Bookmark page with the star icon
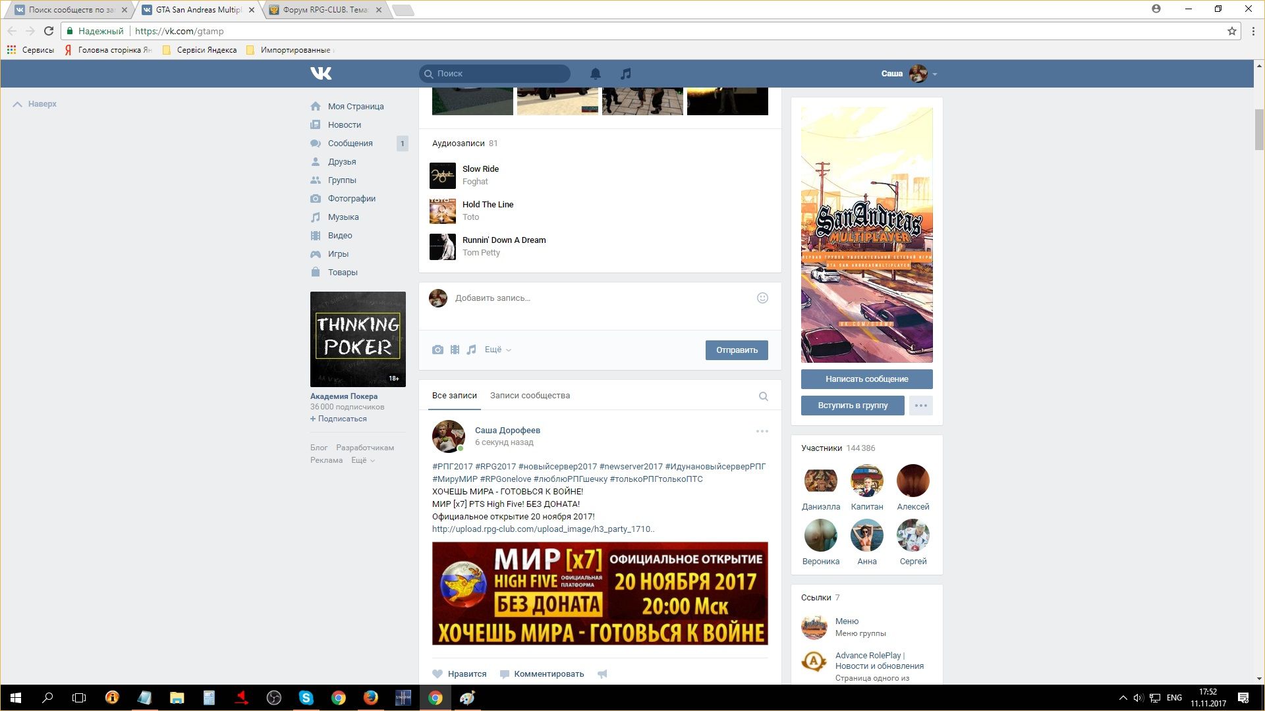This screenshot has height=711, width=1265. click(1231, 31)
